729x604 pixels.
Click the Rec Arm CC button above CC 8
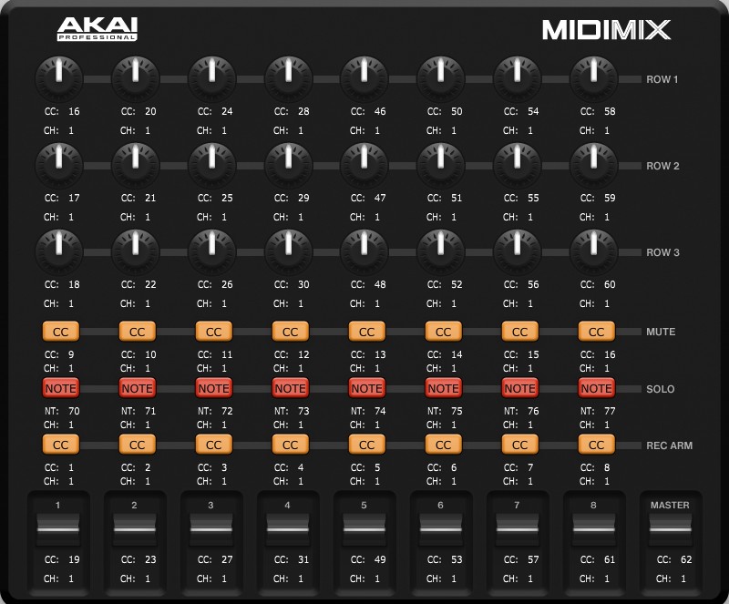[x=597, y=445]
